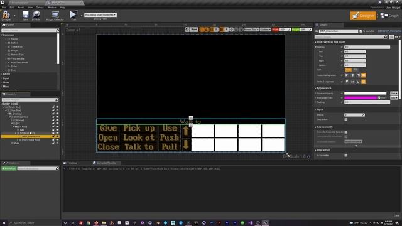Select Fill vertical alignment icon
Screen dimensions: 402x226
click(x=364, y=82)
